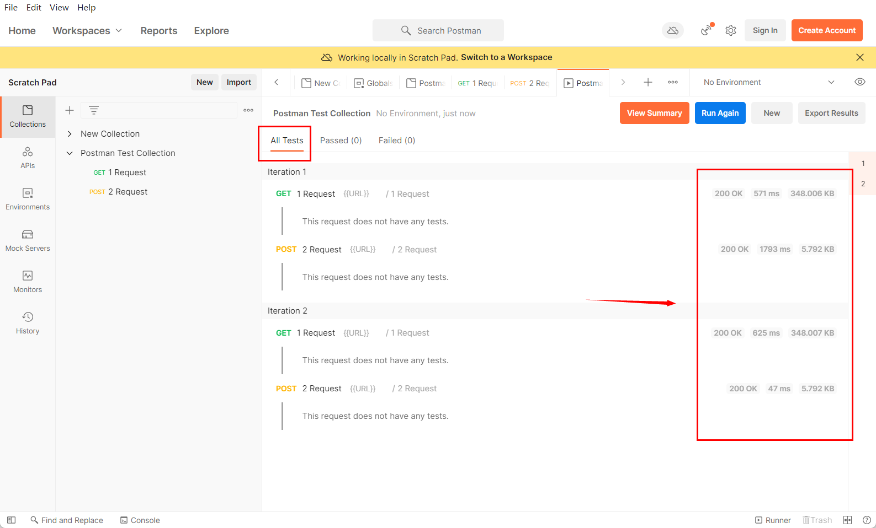Open Find and Replace
Screen dimensions: 876x528
[67, 520]
